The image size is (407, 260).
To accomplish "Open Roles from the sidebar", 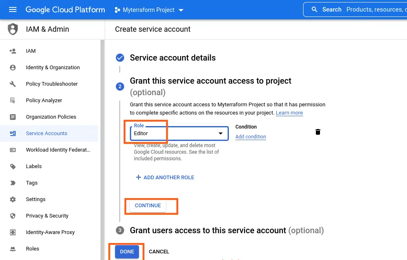I will pos(14,248).
